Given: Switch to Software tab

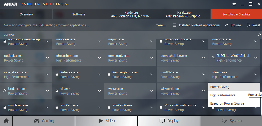Looking at the screenshot, I should pos(79,14).
